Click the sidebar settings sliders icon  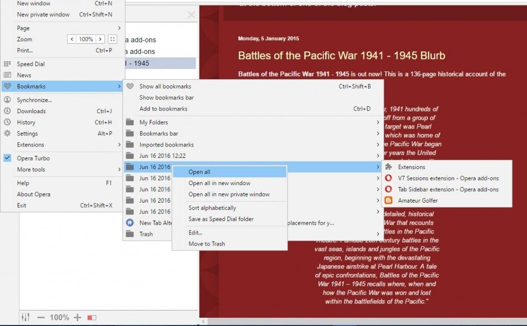(26, 317)
